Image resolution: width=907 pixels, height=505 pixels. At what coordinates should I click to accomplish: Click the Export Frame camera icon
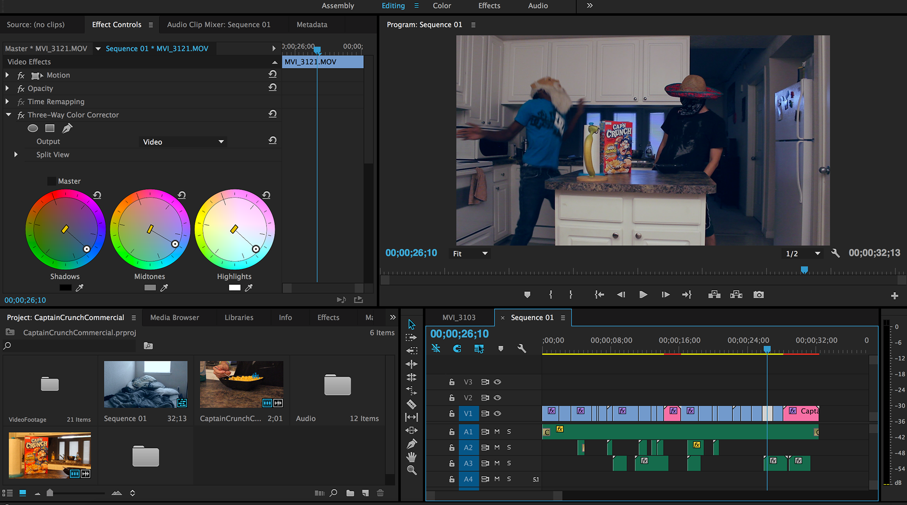(758, 295)
